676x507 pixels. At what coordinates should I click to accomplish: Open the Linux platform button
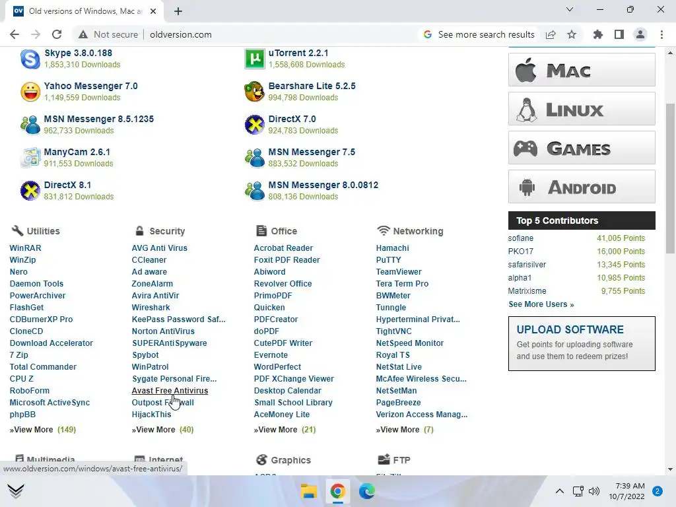(582, 109)
